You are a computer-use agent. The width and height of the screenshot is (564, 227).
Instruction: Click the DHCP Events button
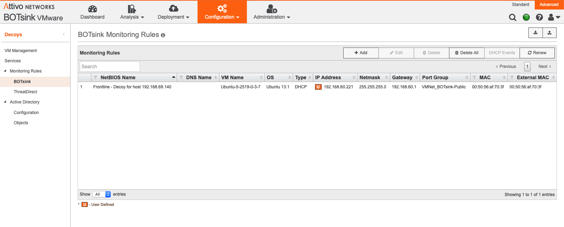pyautogui.click(x=502, y=53)
